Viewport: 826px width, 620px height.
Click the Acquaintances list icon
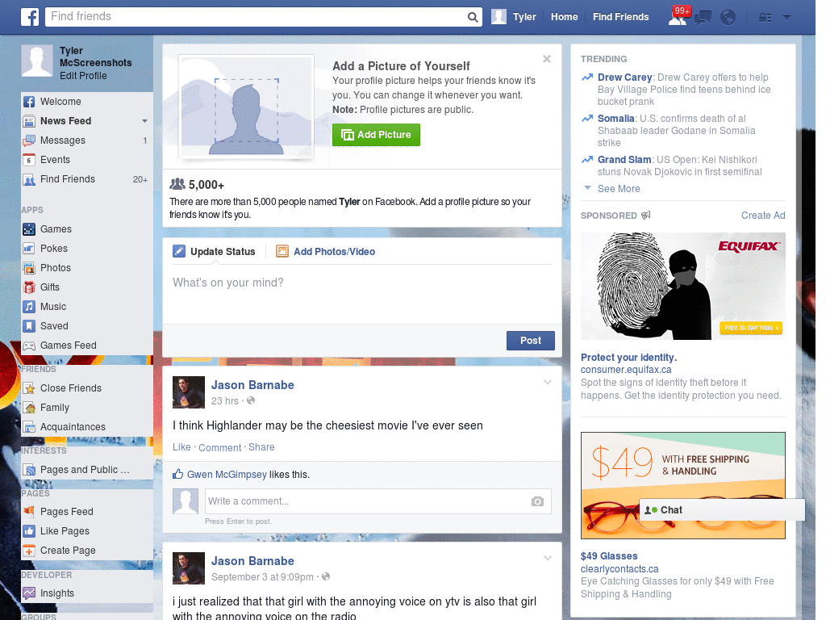29,427
